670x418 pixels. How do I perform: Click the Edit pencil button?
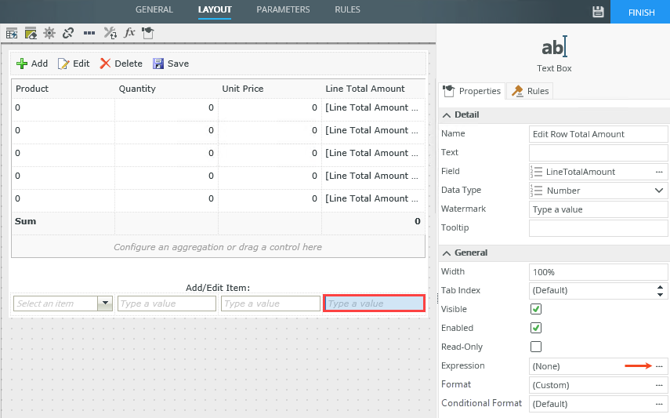pyautogui.click(x=74, y=64)
